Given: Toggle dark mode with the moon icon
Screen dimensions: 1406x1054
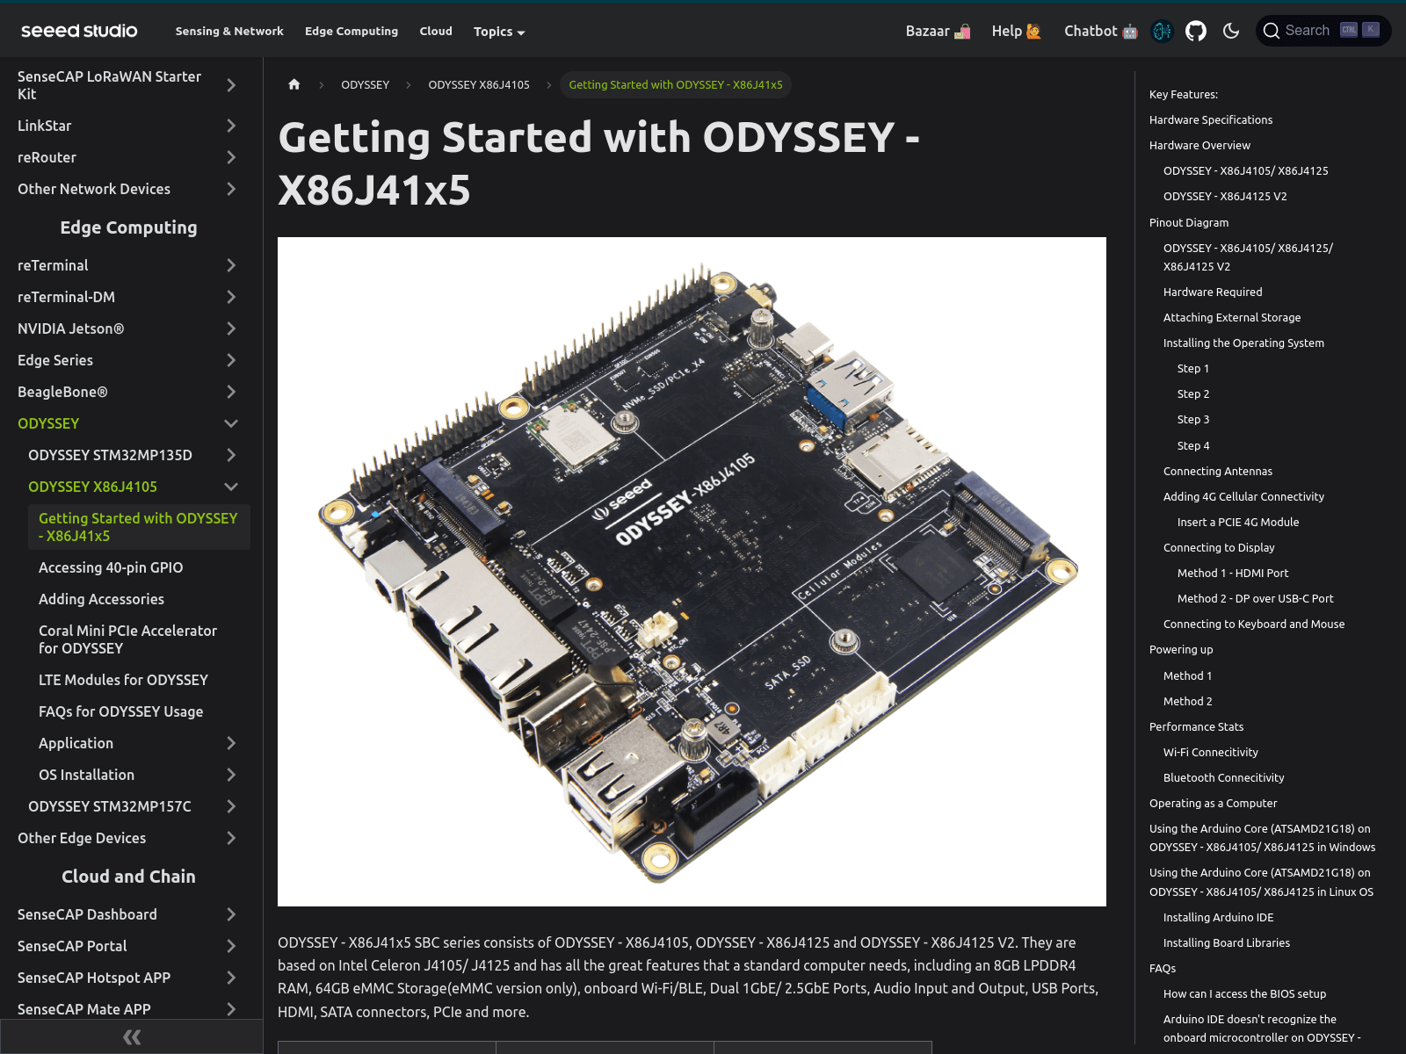Looking at the screenshot, I should click(x=1231, y=31).
